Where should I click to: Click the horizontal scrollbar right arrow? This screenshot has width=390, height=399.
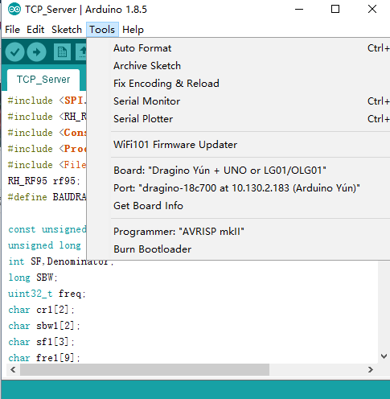coord(371,370)
